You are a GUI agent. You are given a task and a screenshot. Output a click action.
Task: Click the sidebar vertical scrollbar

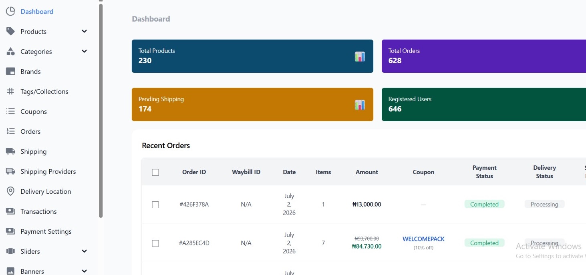(101, 110)
